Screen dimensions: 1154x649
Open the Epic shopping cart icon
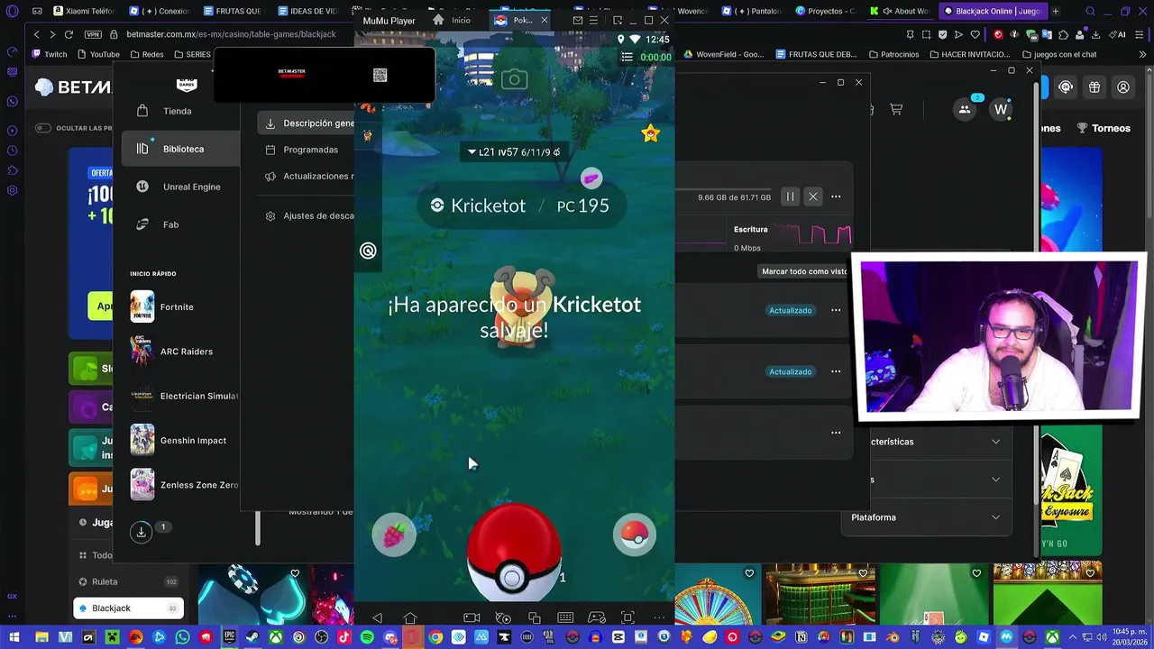[x=896, y=109]
